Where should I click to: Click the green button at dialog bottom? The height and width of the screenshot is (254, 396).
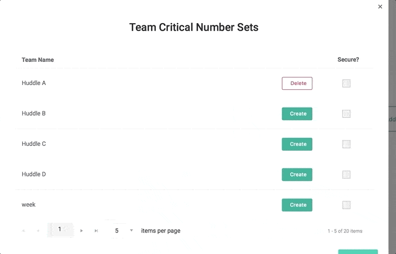tap(358, 251)
